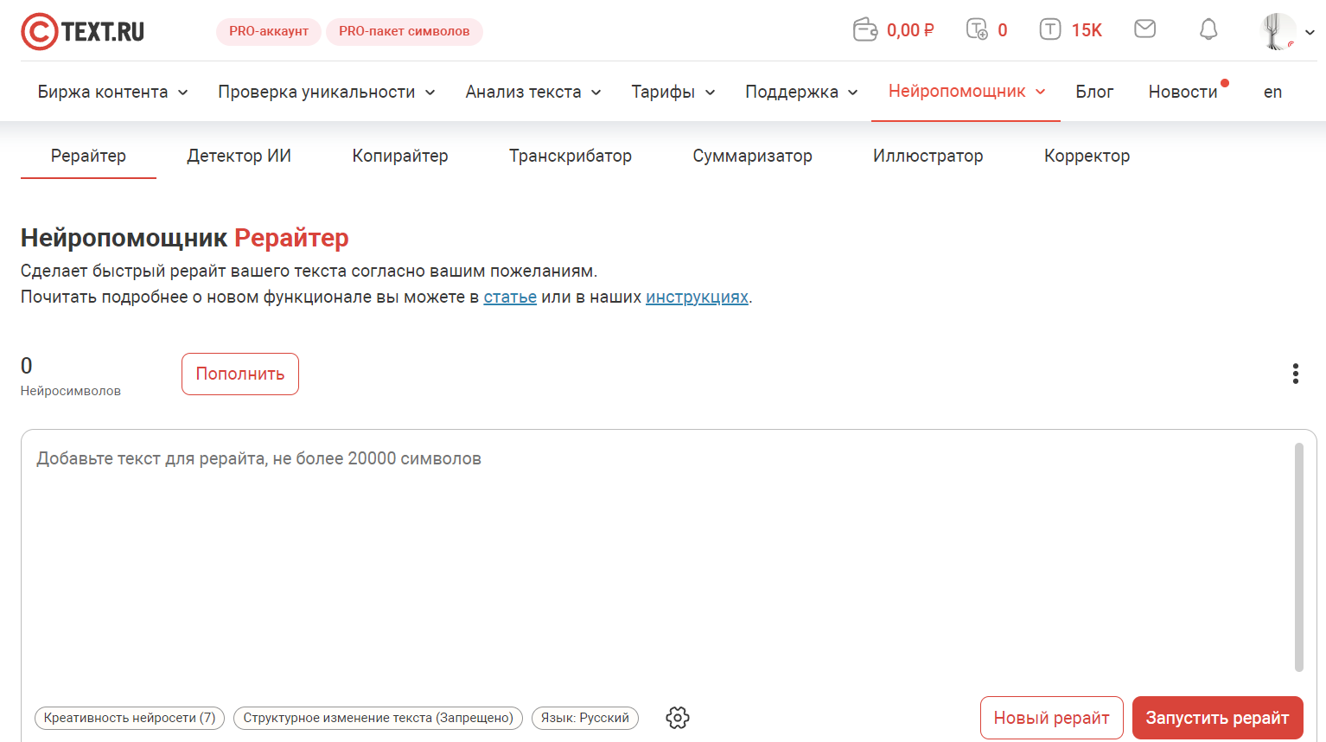The image size is (1326, 742).
Task: Expand the account menu arrow
Action: [x=1310, y=32]
